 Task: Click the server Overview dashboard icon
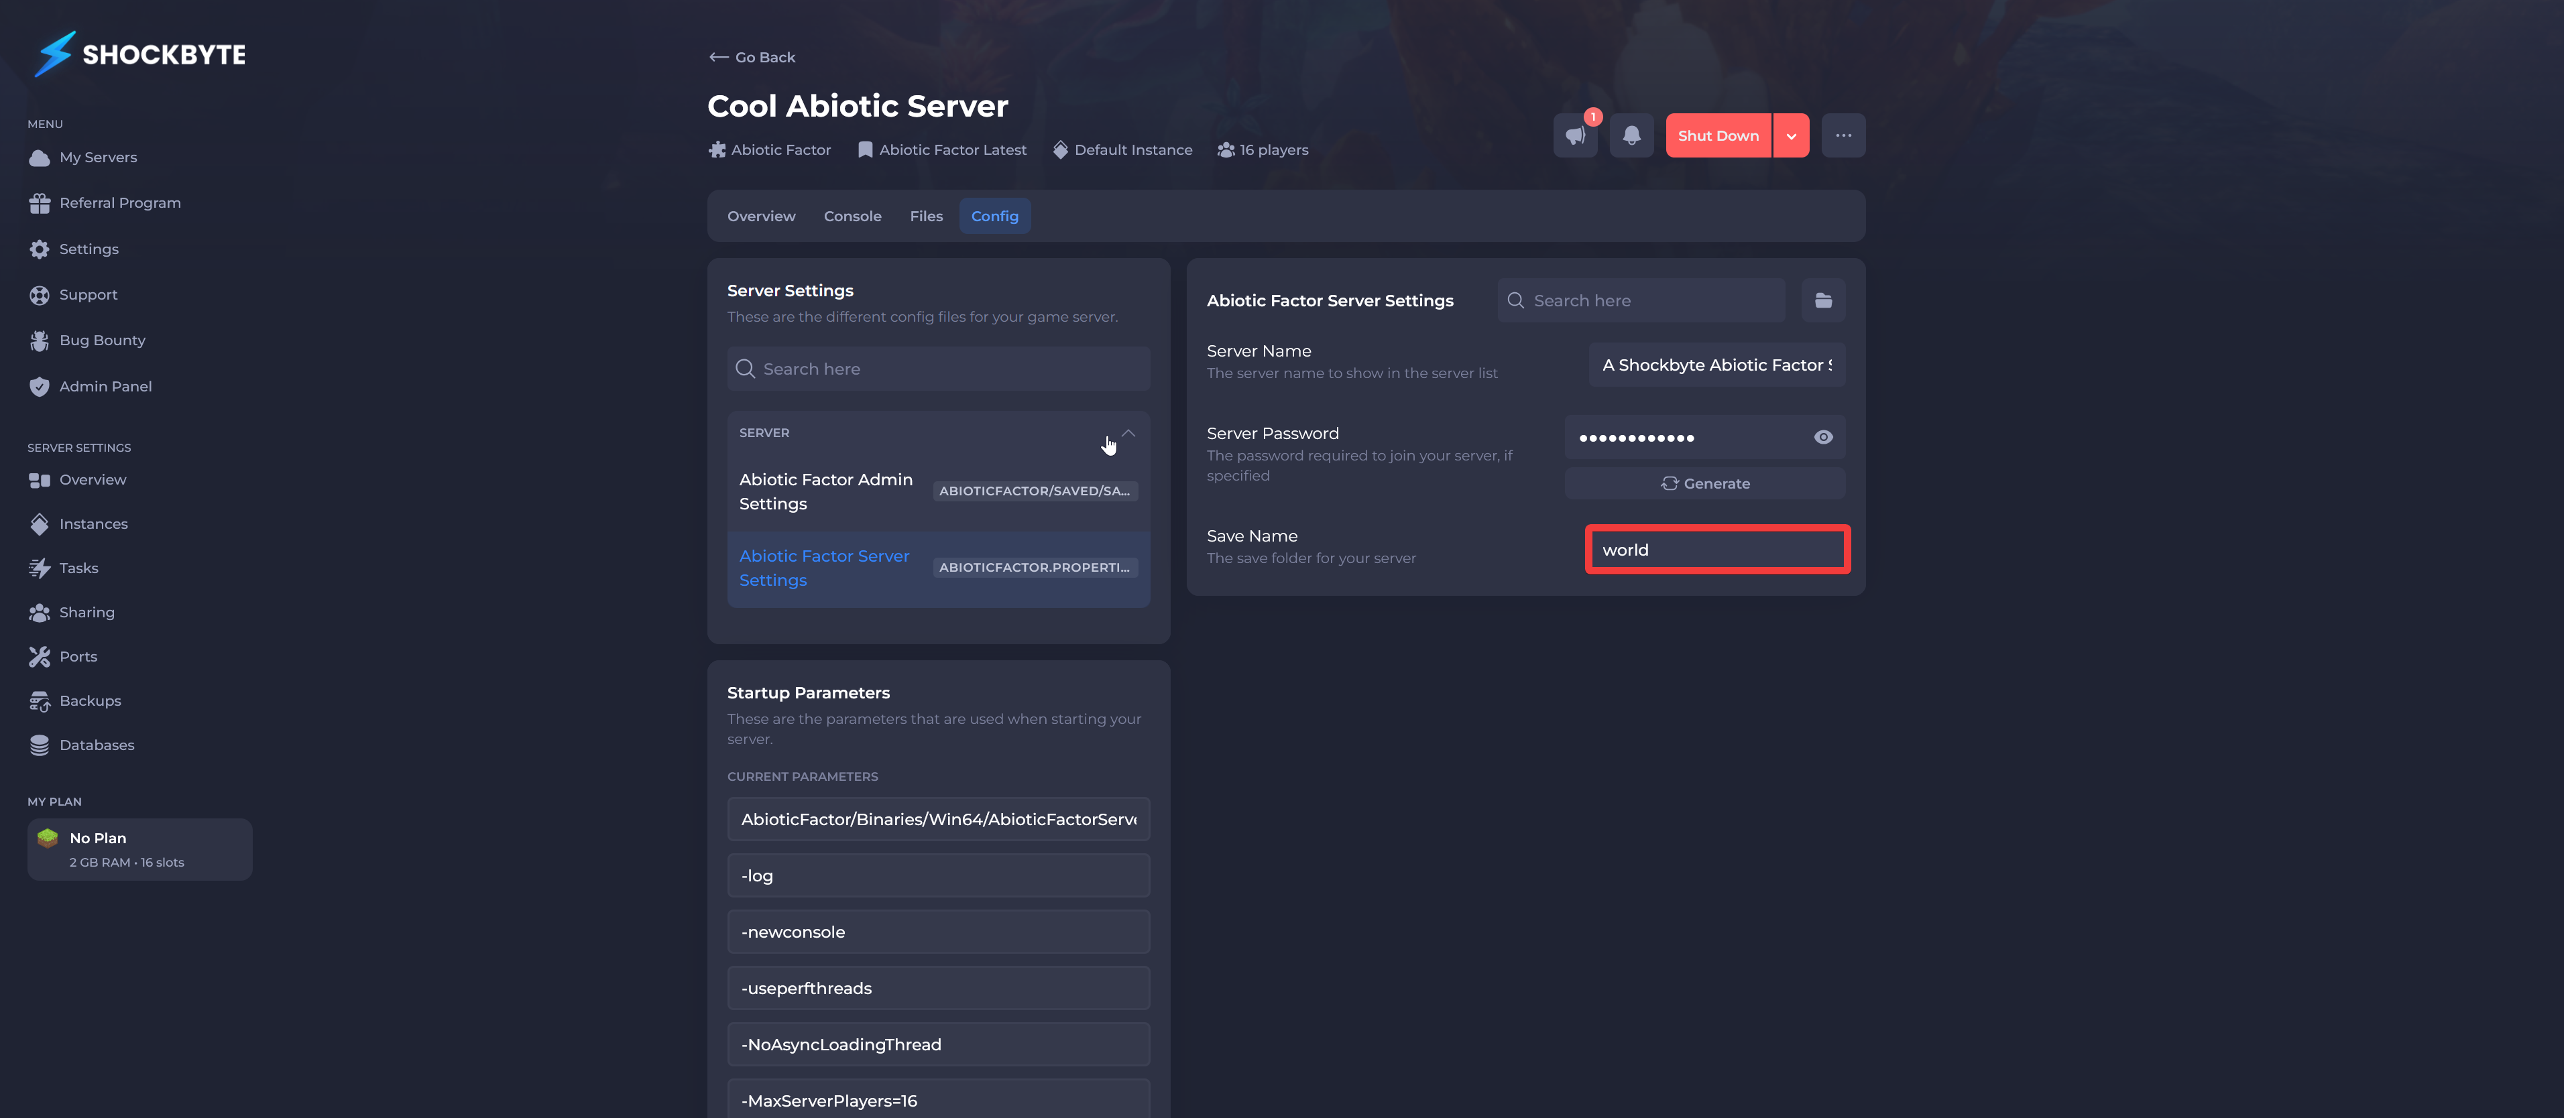tap(39, 479)
